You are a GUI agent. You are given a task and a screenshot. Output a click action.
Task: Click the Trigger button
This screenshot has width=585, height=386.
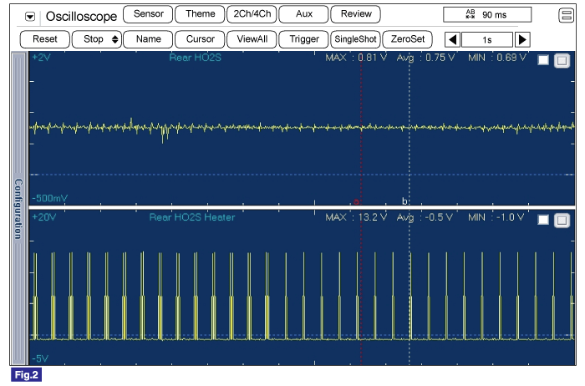(303, 39)
